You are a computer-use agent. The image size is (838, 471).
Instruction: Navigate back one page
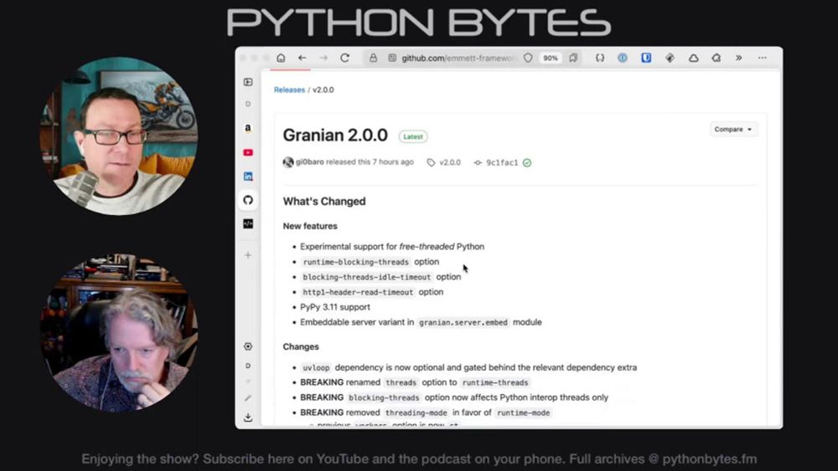point(303,58)
